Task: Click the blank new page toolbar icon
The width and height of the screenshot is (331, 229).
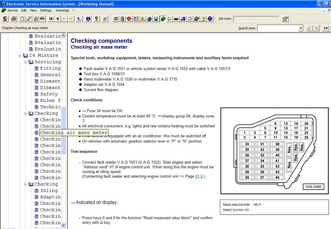Action: pos(22,19)
